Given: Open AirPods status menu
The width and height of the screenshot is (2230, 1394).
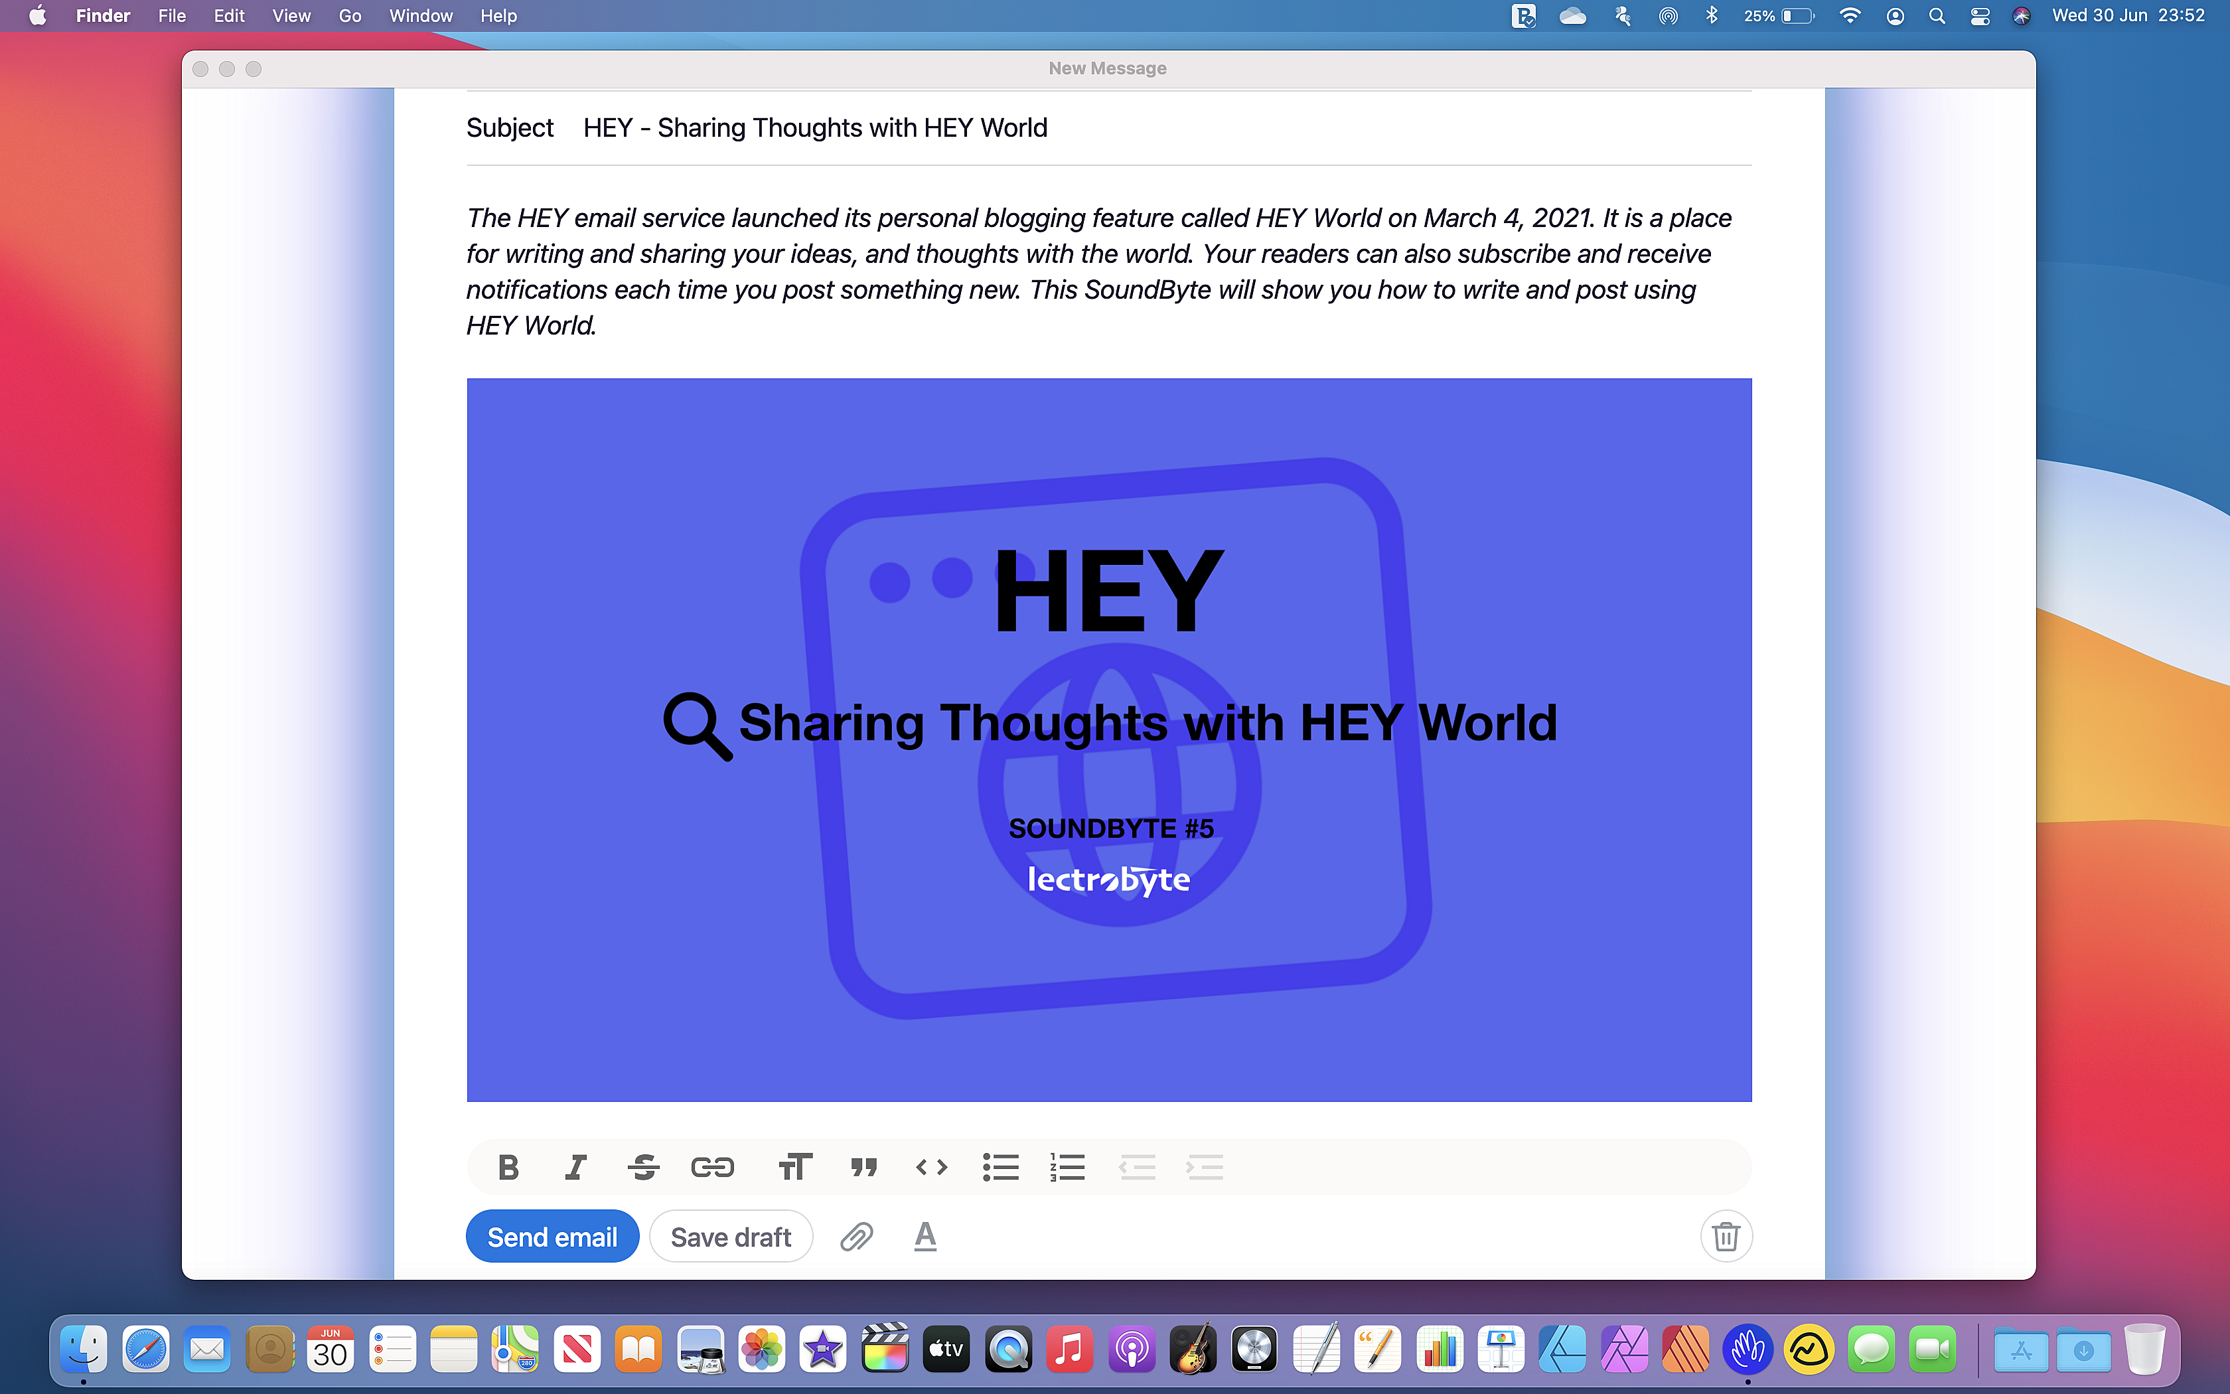Looking at the screenshot, I should [x=1622, y=16].
